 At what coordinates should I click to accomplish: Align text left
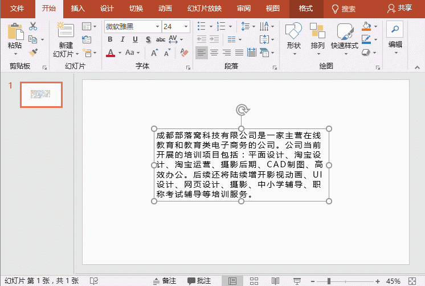202,53
